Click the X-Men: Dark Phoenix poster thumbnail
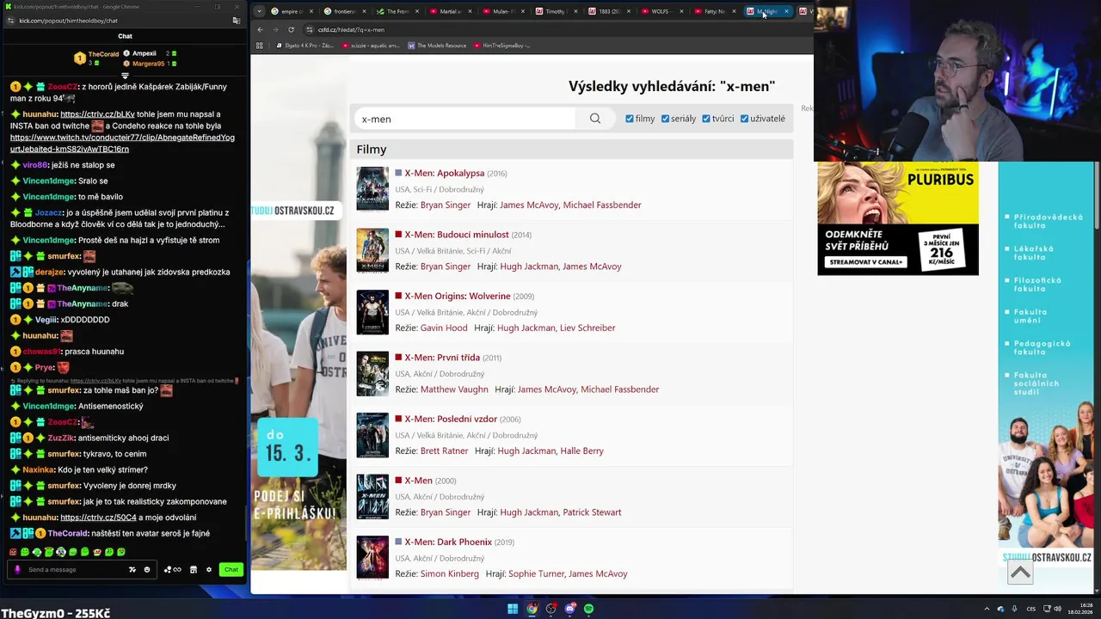This screenshot has height=619, width=1101. [x=372, y=558]
